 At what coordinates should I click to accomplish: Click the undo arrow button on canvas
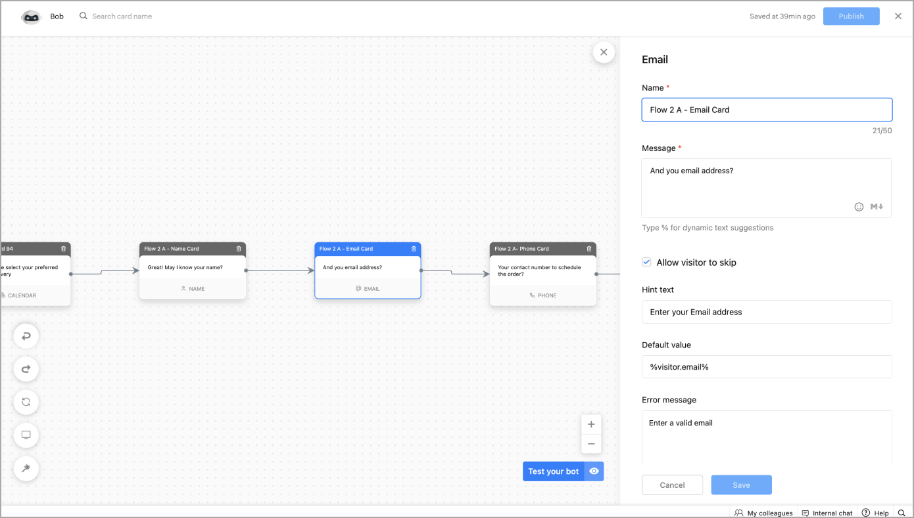click(26, 336)
